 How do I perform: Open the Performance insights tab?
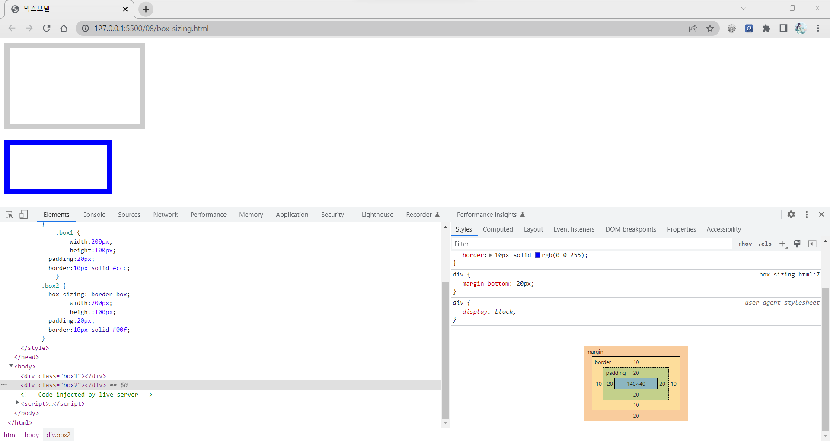(491, 215)
